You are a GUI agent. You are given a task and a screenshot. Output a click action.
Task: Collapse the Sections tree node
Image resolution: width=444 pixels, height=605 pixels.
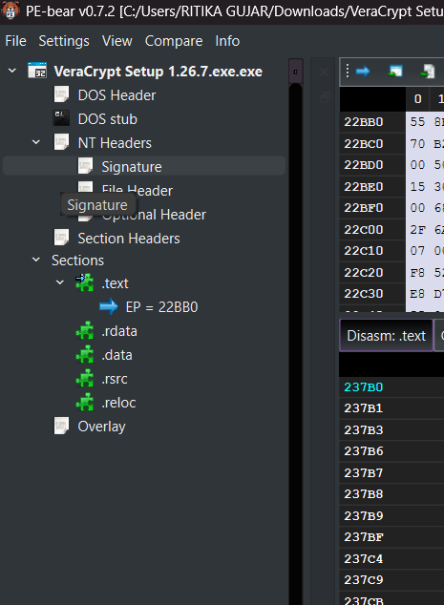36,260
